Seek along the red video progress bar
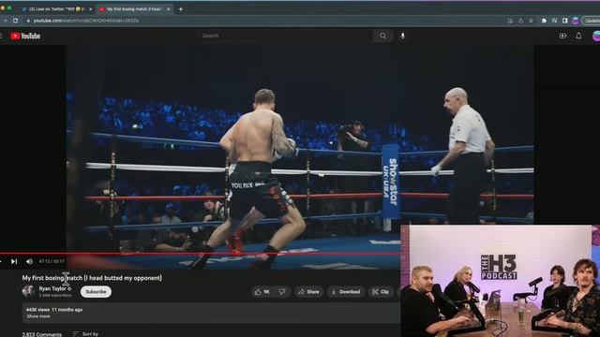This screenshot has width=600, height=337. click(x=200, y=254)
